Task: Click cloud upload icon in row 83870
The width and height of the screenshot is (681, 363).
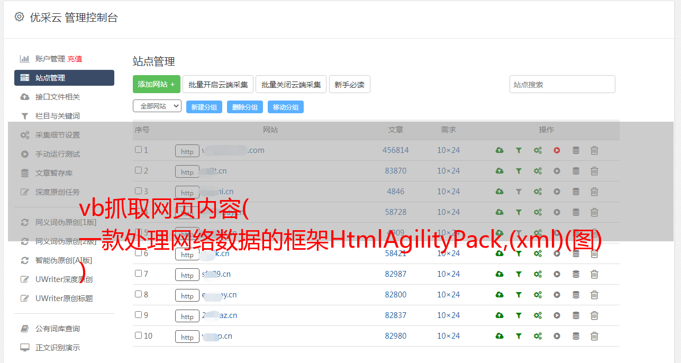Action: tap(500, 171)
